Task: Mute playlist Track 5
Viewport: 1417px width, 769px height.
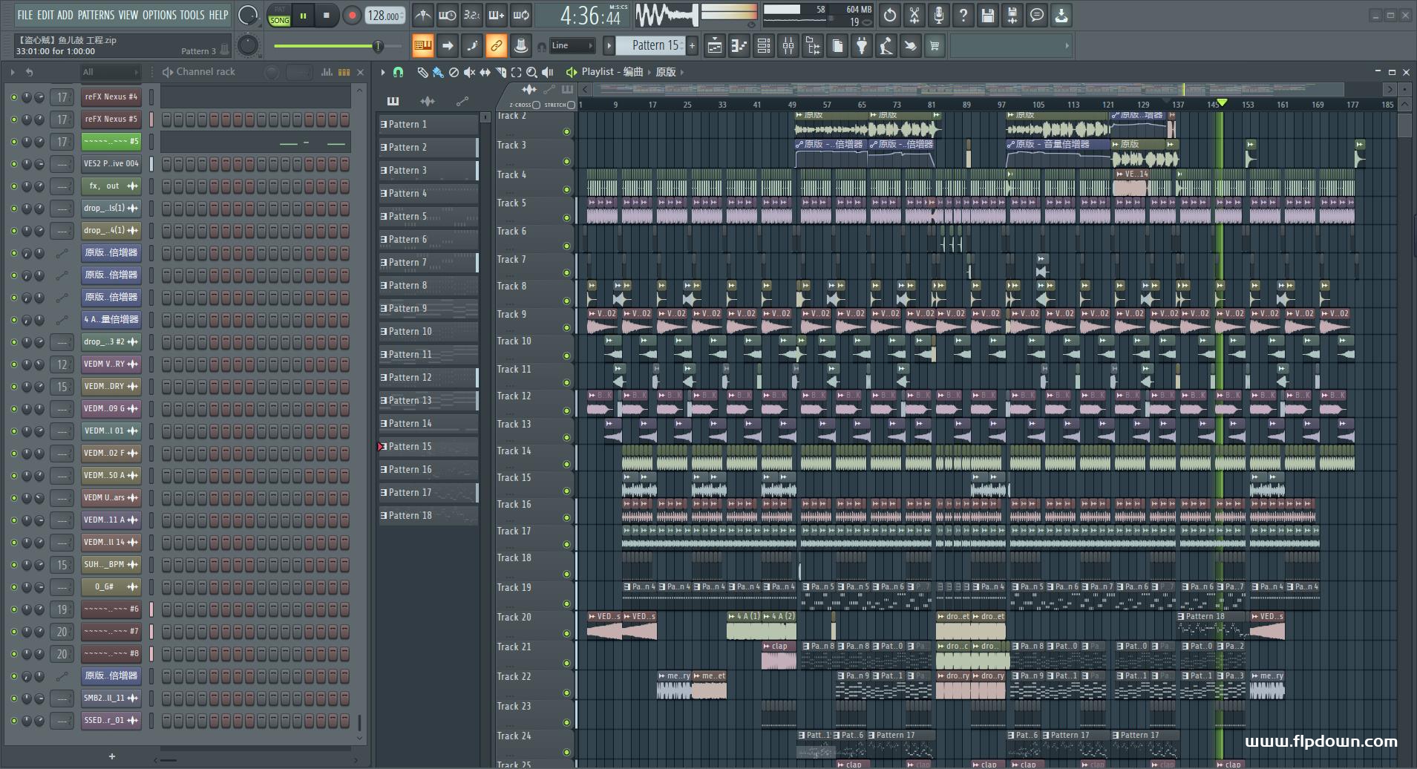Action: click(567, 217)
